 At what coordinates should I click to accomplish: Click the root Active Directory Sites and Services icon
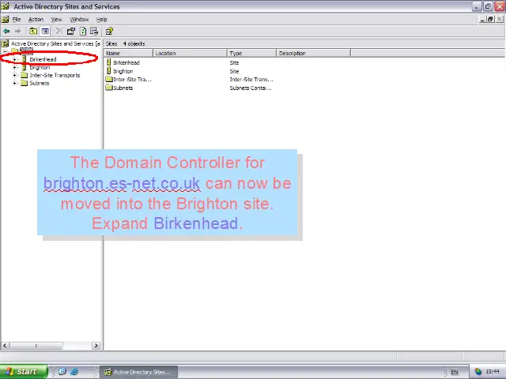(x=6, y=43)
